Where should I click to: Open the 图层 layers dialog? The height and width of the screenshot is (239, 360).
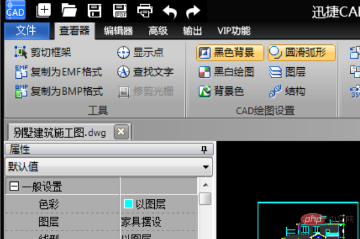(x=287, y=72)
